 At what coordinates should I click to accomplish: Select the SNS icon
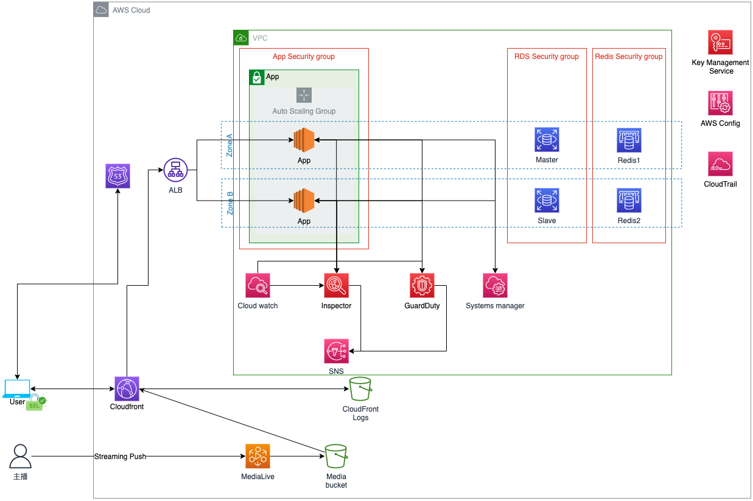[x=337, y=351]
